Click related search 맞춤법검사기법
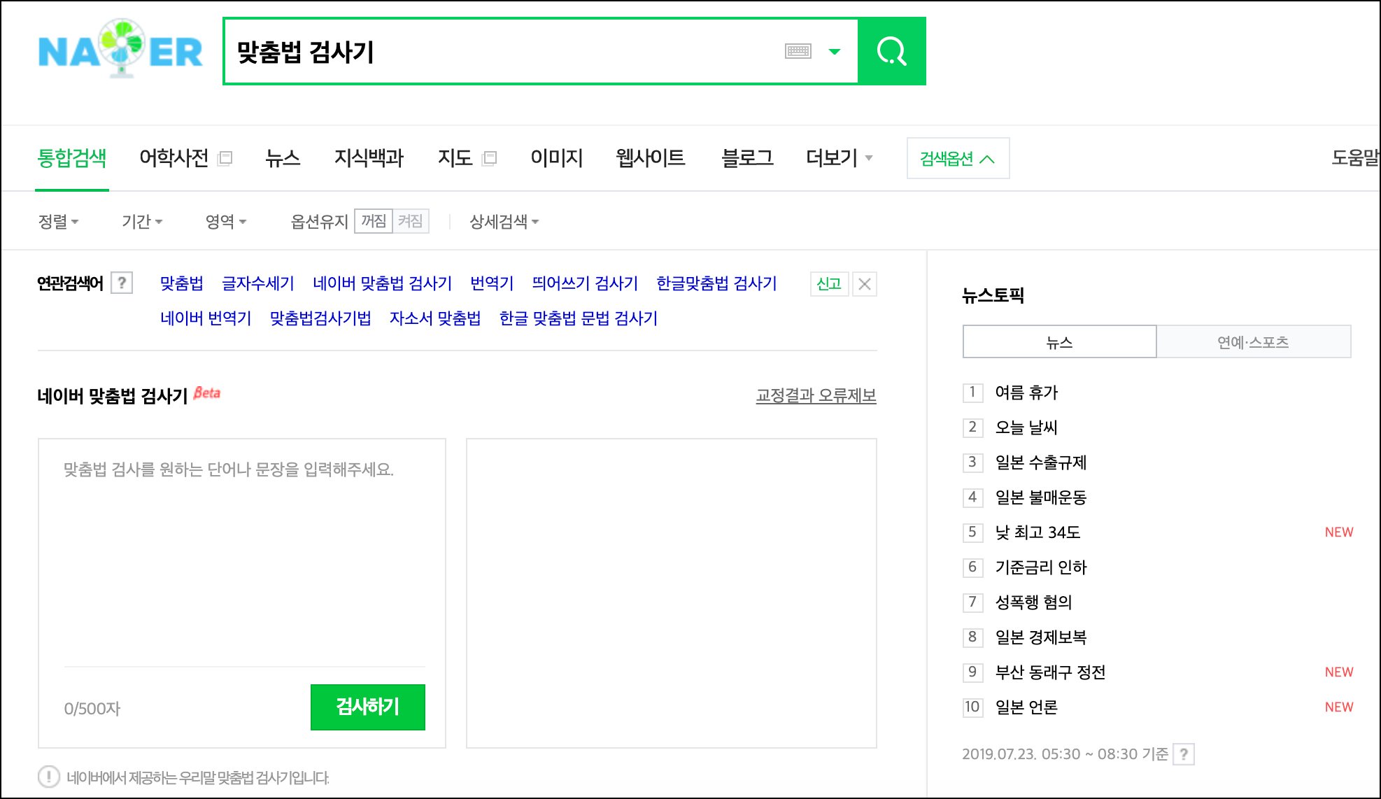This screenshot has width=1381, height=799. 320,318
